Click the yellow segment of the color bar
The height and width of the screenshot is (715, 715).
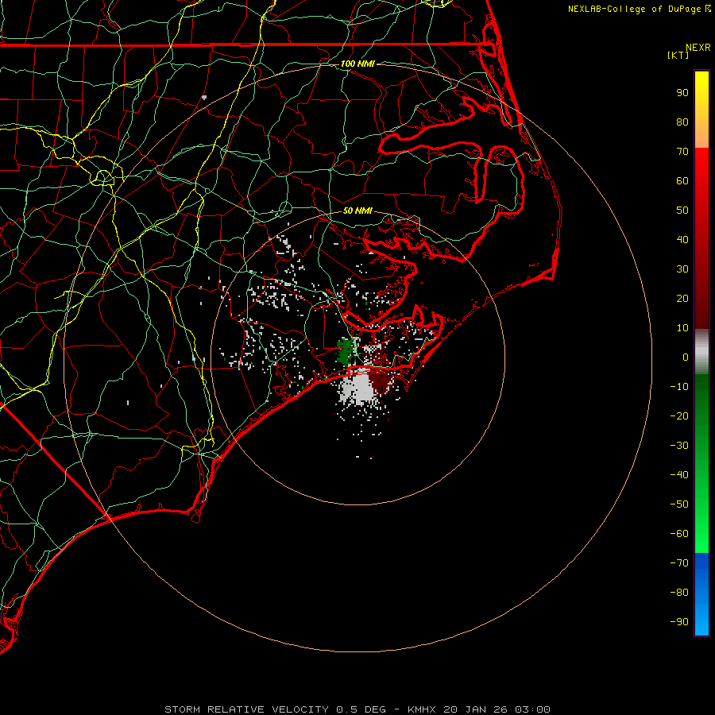[x=701, y=109]
